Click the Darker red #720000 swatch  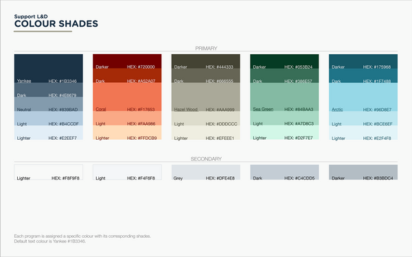pos(127,62)
